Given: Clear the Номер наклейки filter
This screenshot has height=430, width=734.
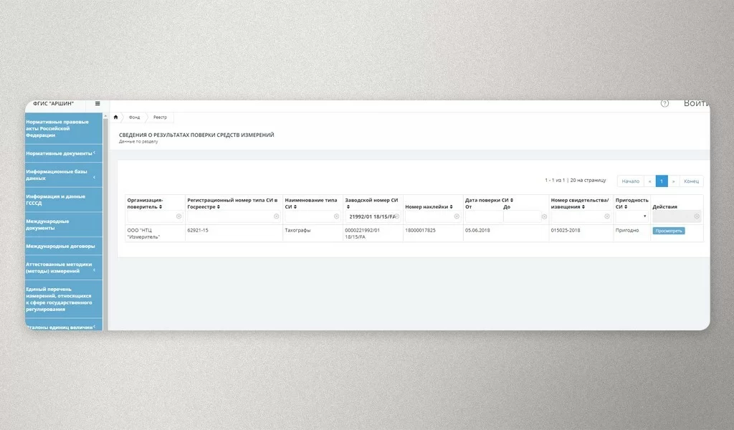Looking at the screenshot, I should (457, 216).
